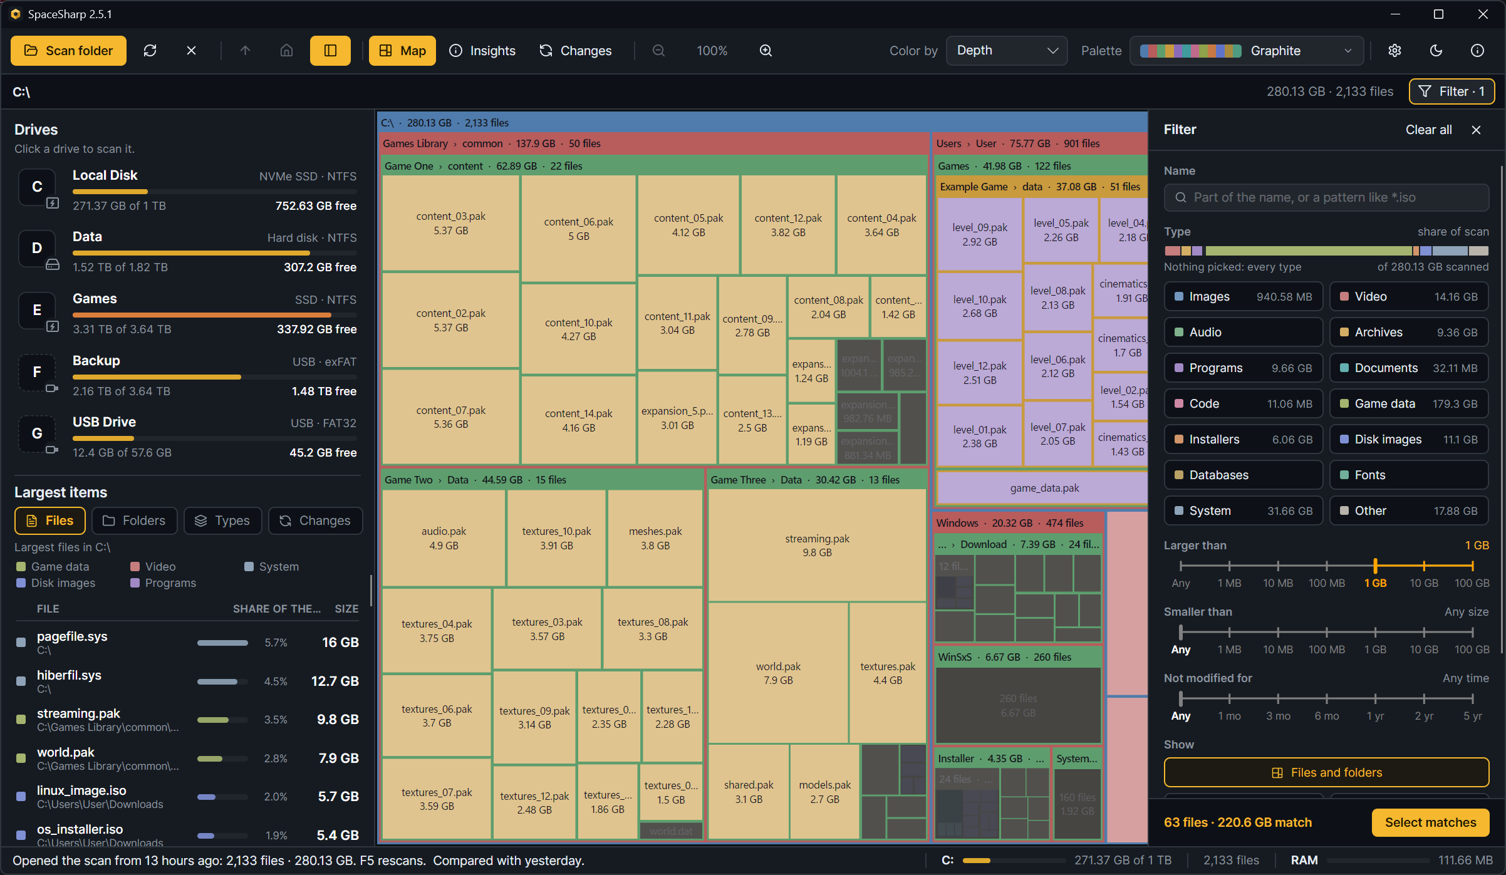Click the Filter · 1 button
The image size is (1506, 875).
click(1451, 91)
